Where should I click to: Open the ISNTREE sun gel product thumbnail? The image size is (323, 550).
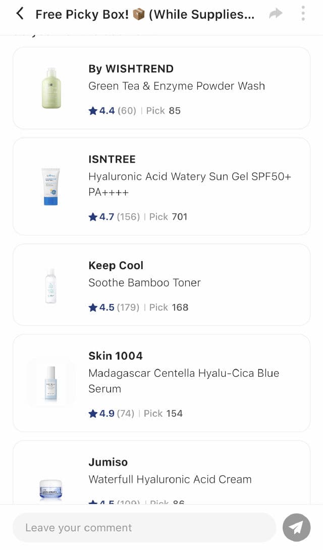[x=50, y=186]
